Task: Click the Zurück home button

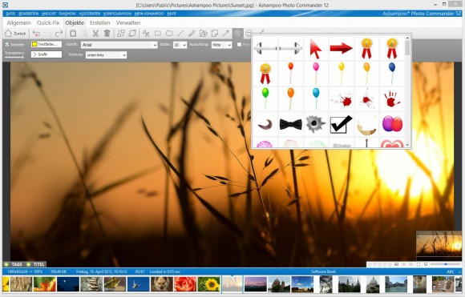Action: 15,34
